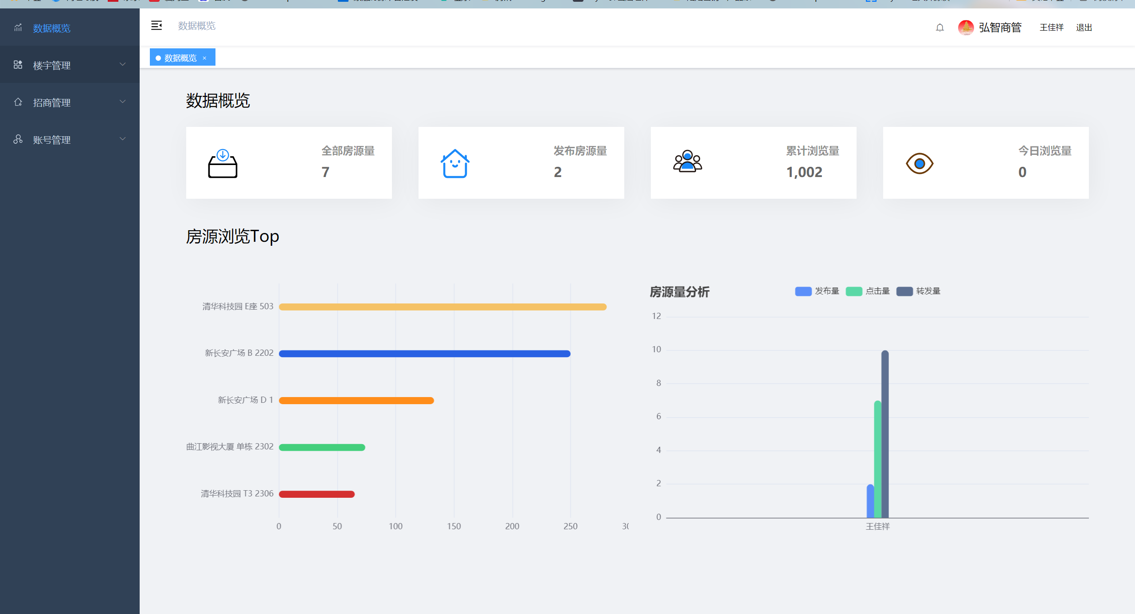The height and width of the screenshot is (614, 1135).
Task: Toggle the 转发量 legend swatch
Action: pos(904,291)
